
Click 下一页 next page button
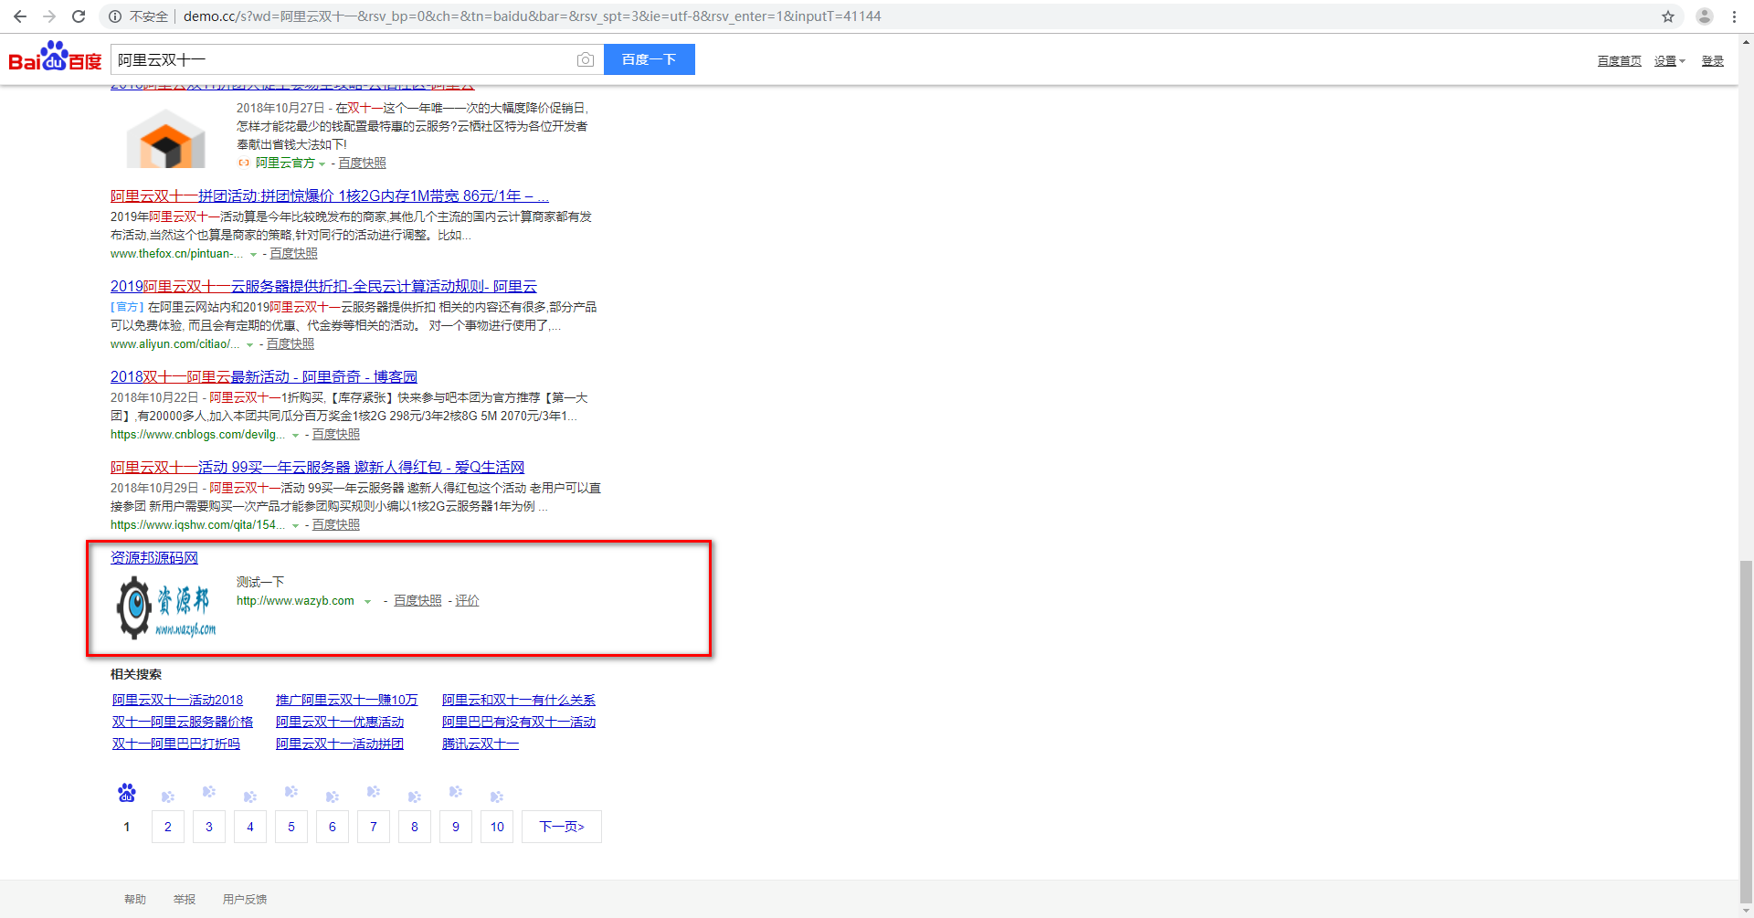562,827
